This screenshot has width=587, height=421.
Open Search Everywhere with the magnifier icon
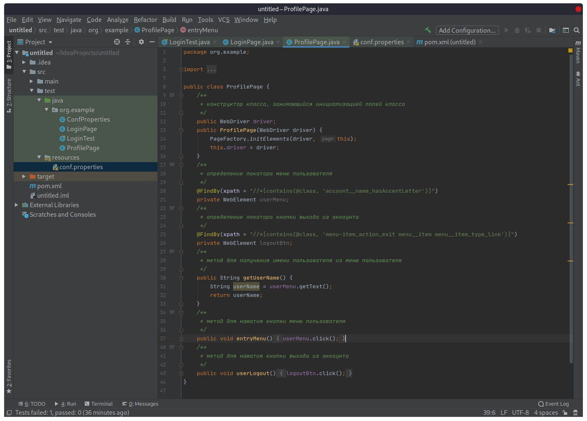click(x=577, y=30)
